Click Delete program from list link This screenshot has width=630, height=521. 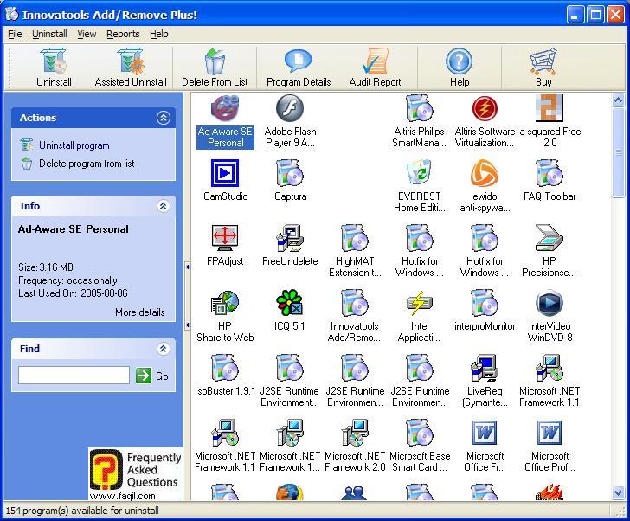click(87, 164)
